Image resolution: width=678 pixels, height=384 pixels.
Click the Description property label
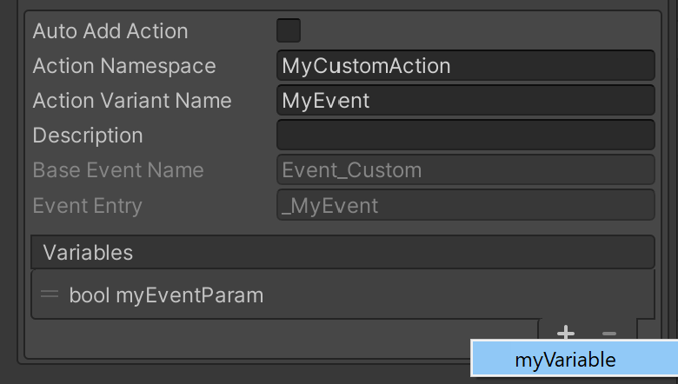[87, 136]
